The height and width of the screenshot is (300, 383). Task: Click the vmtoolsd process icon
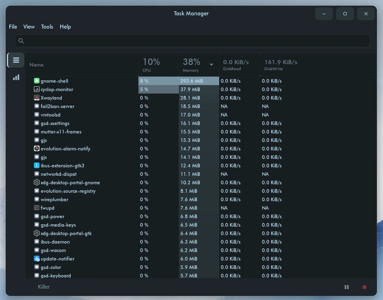tap(37, 115)
